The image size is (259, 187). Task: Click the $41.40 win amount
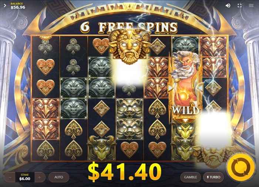[x=125, y=172]
